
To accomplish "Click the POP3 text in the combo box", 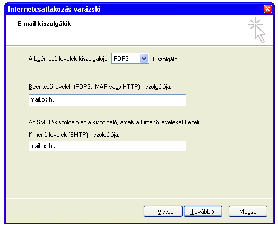I will click(121, 59).
